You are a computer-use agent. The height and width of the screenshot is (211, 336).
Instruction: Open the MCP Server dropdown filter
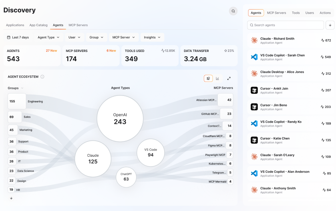coord(123,37)
